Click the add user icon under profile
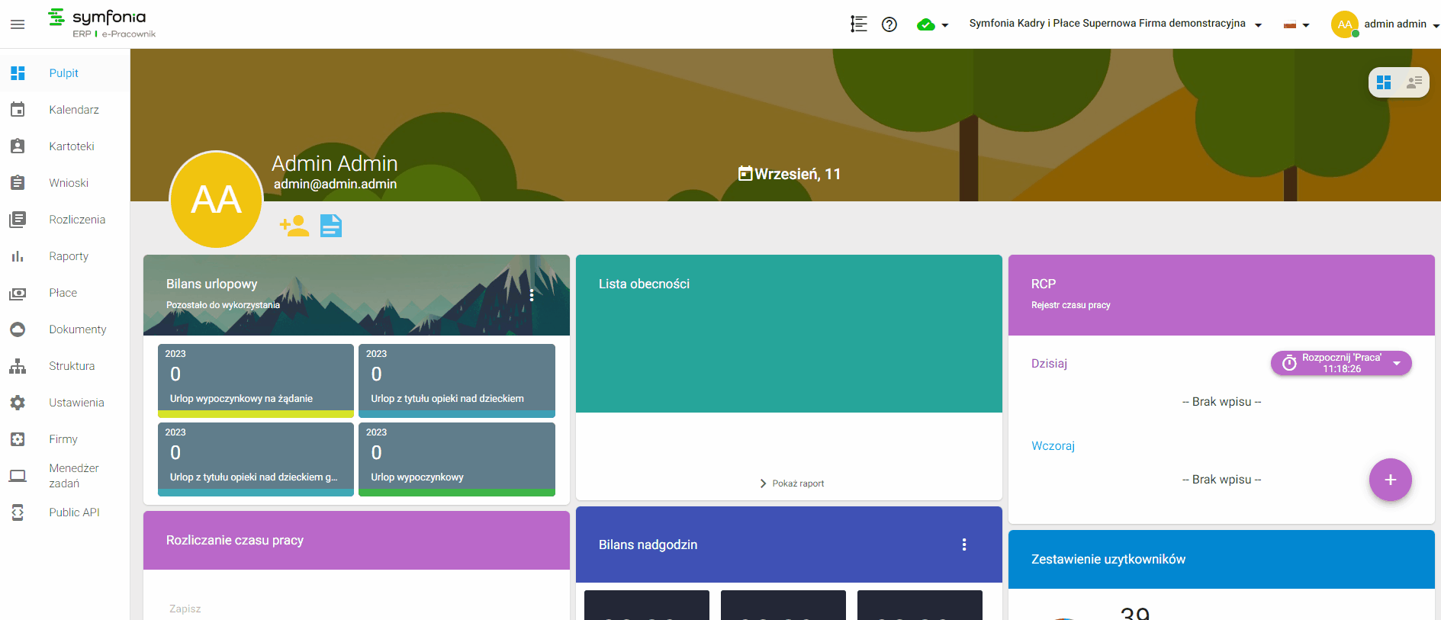 coord(294,226)
